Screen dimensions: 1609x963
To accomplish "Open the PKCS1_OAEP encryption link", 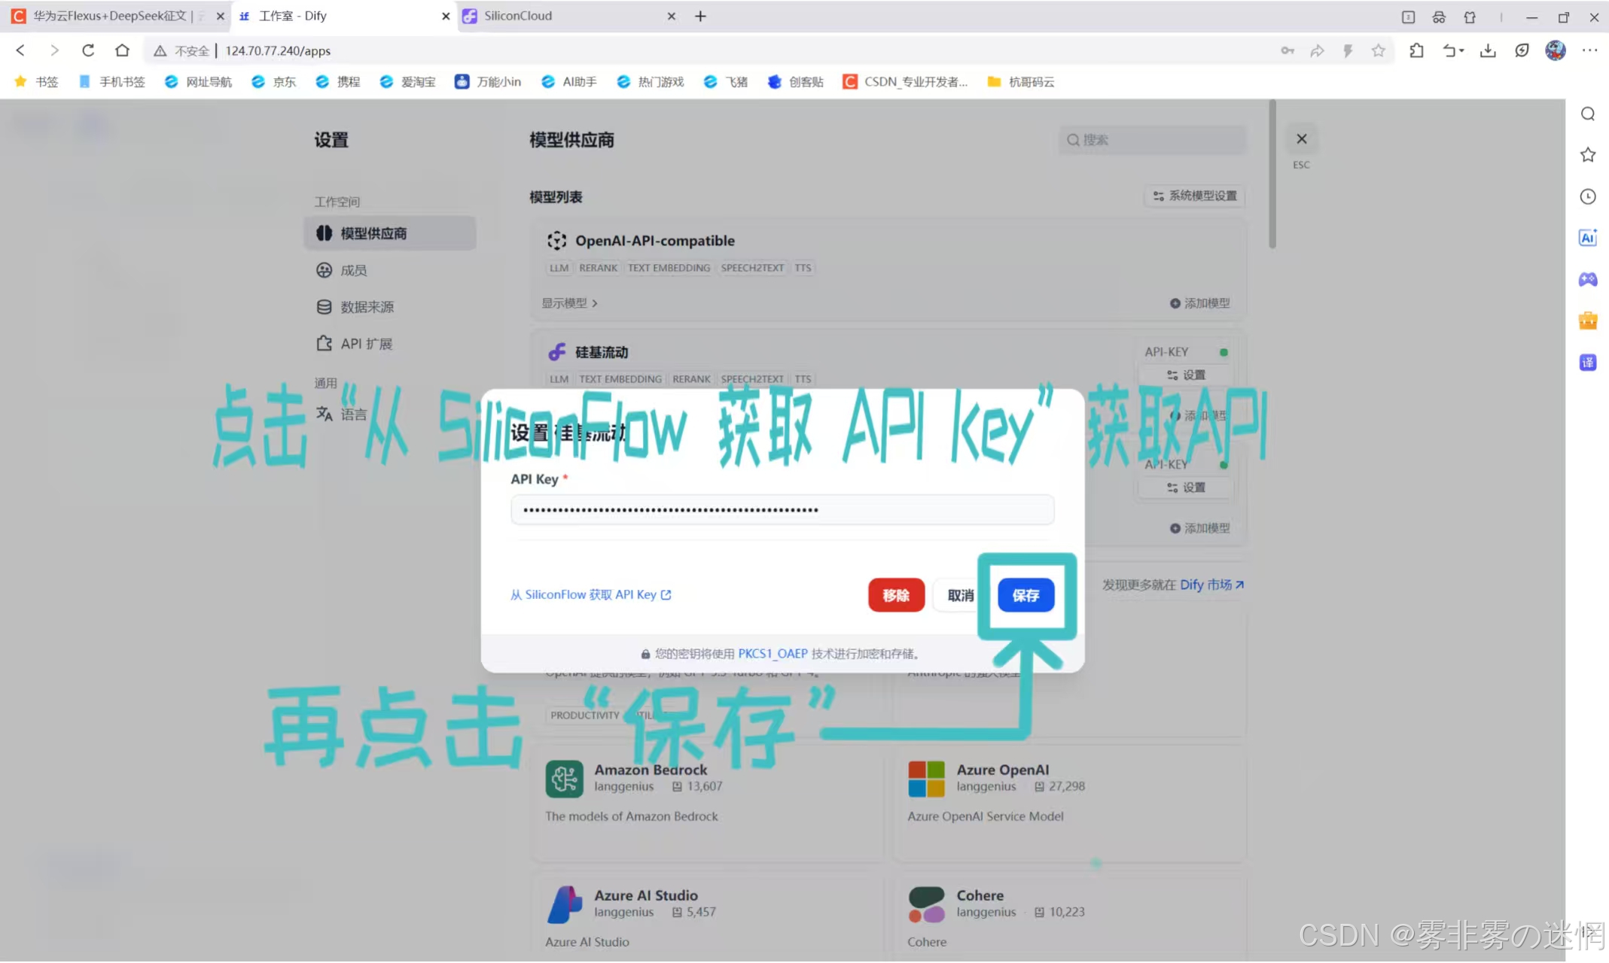I will click(x=773, y=653).
